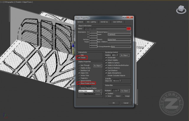Uncheck the Renderable checkbox
189x121 pixels.
[106, 58]
